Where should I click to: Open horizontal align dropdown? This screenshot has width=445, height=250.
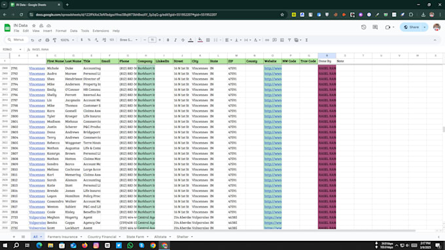pos(228,40)
